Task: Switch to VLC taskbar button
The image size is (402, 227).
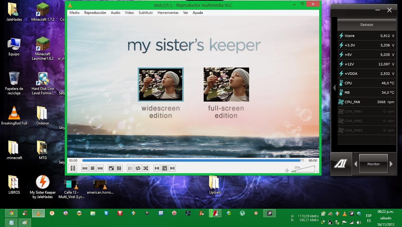Action: (39, 213)
